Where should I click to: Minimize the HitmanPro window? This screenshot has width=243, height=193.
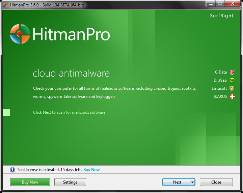211,4
